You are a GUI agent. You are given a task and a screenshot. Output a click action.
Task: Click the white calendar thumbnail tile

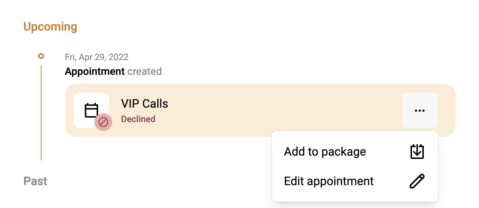point(91,110)
